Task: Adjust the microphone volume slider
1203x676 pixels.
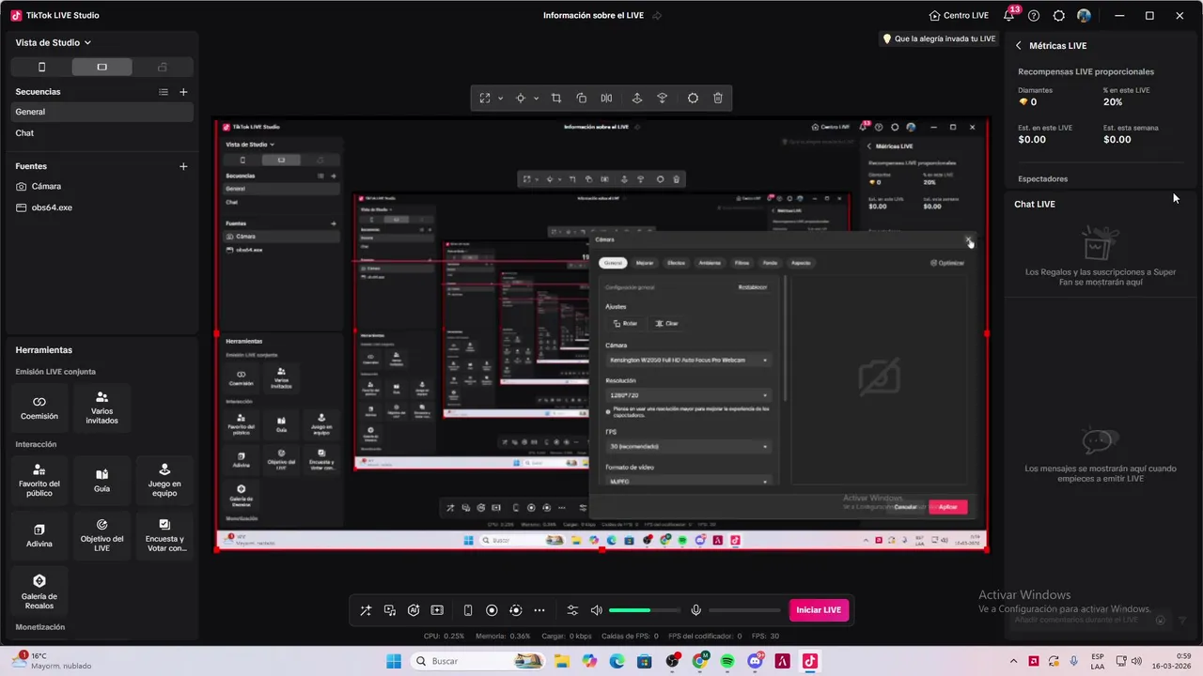Action: pos(744,610)
